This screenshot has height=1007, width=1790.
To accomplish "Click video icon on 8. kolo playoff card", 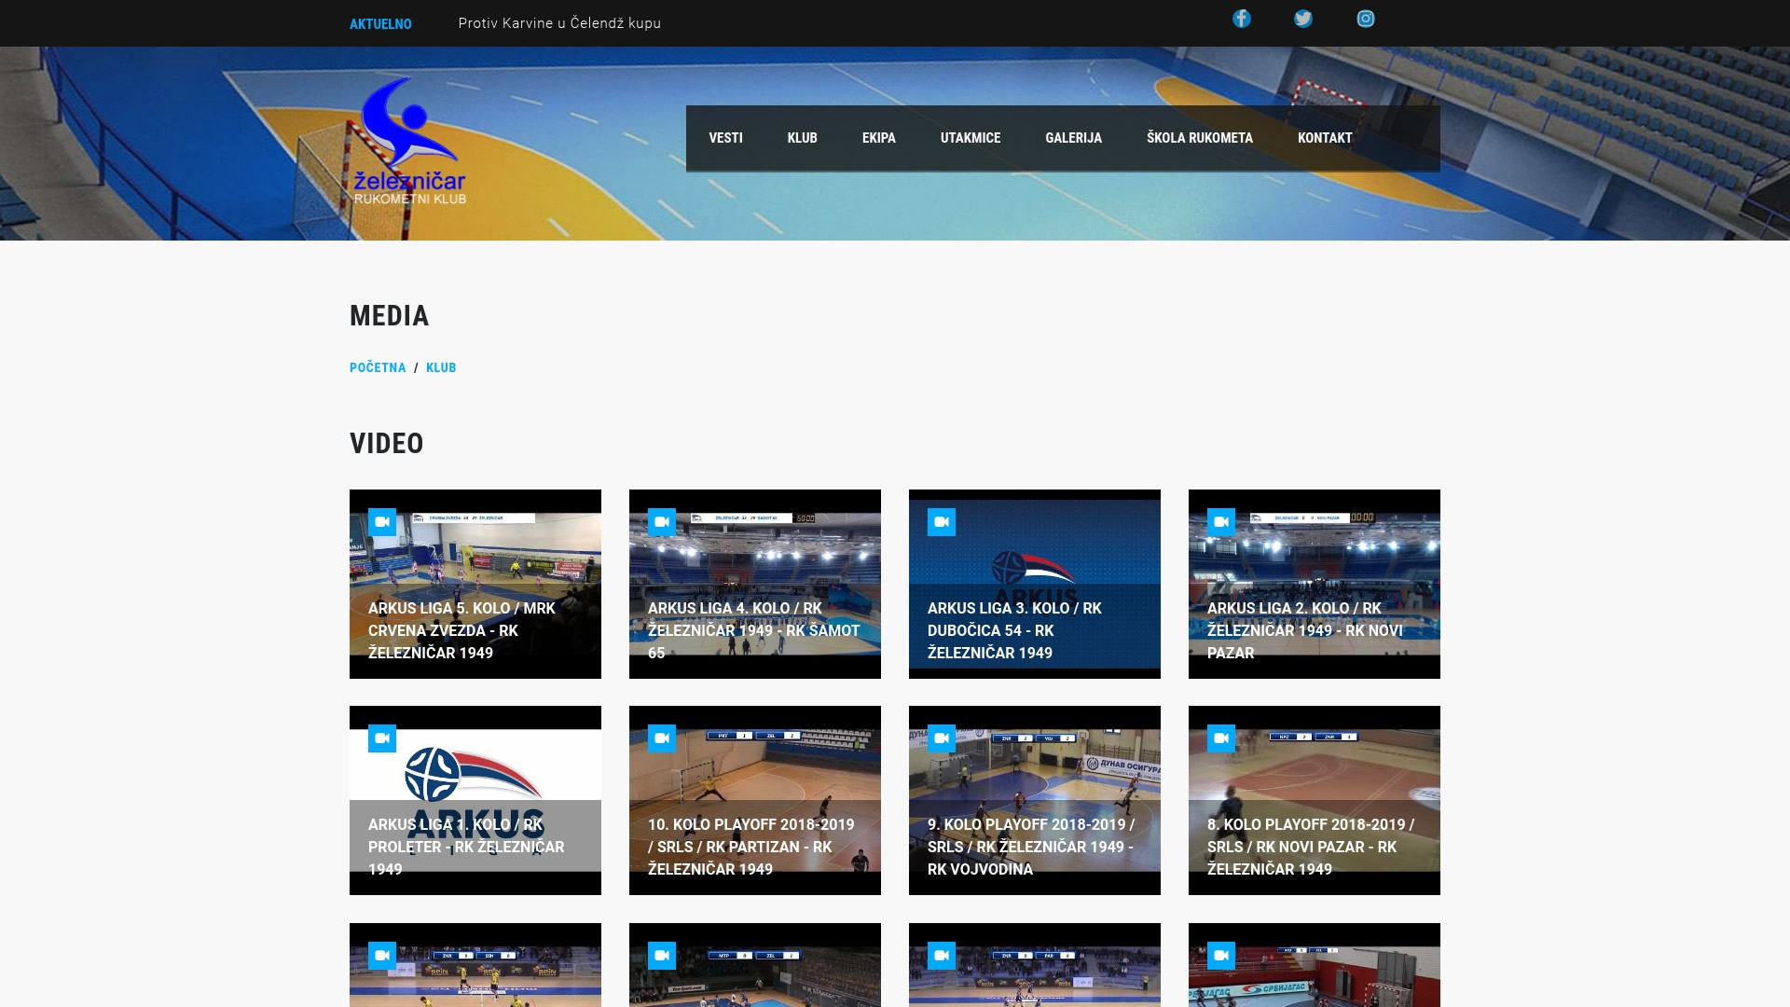I will pyautogui.click(x=1221, y=738).
